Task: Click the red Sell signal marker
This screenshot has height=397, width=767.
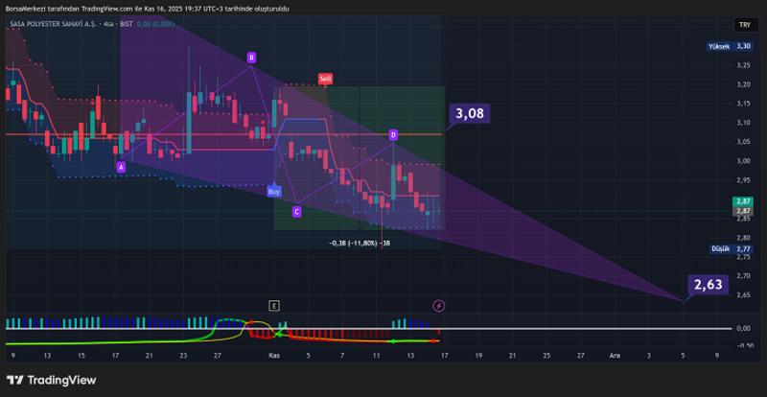Action: click(326, 77)
